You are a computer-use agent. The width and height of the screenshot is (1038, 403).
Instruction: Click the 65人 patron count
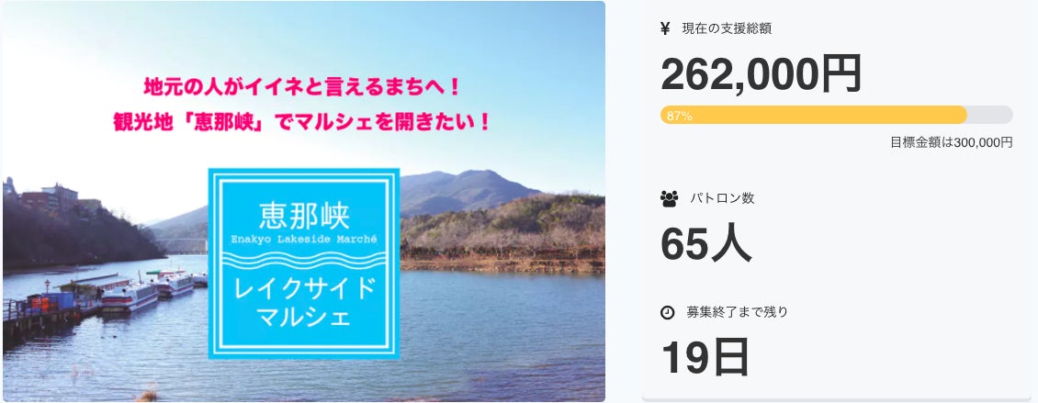coord(705,243)
